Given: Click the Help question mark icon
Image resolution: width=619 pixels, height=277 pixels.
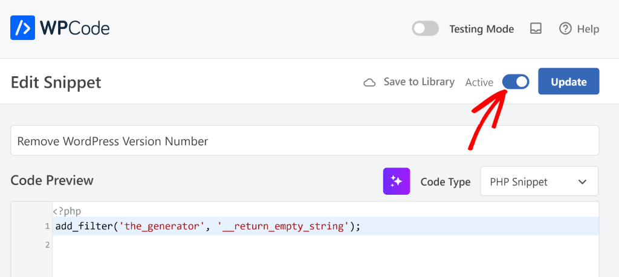Looking at the screenshot, I should 565,28.
